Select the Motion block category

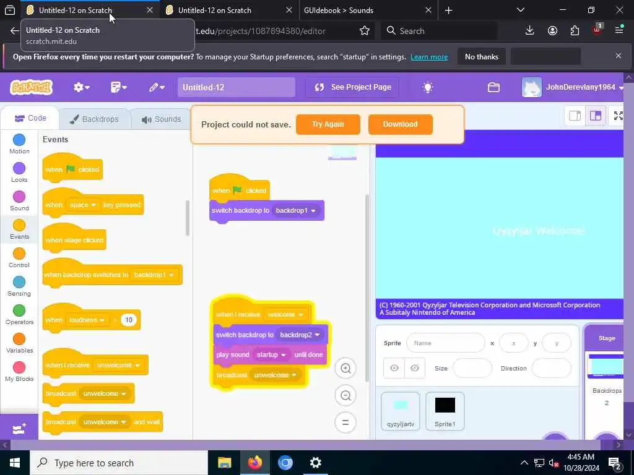click(19, 144)
